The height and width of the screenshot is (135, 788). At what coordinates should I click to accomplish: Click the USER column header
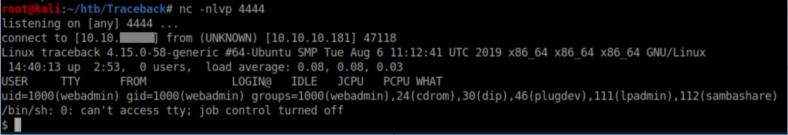pos(14,82)
